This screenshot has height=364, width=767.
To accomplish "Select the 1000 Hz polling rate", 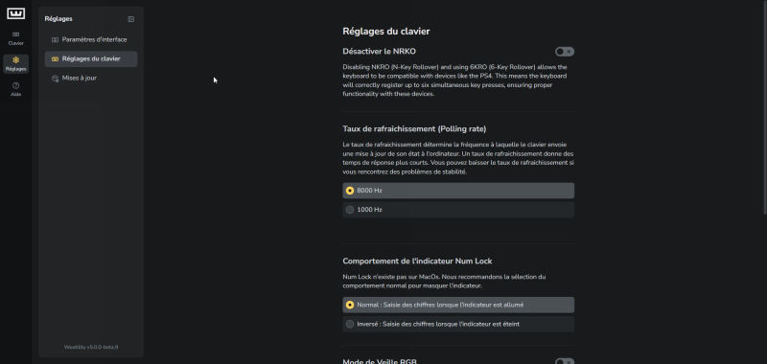I will 458,210.
